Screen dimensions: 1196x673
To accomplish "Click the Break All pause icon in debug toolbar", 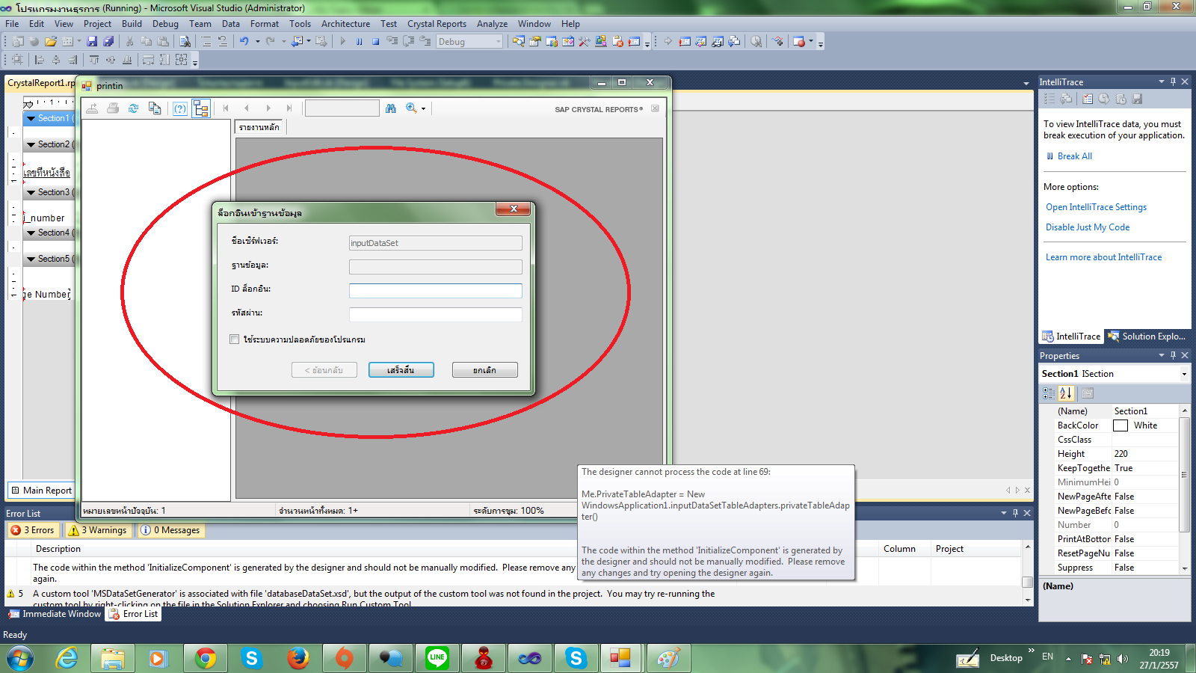I will [x=360, y=42].
